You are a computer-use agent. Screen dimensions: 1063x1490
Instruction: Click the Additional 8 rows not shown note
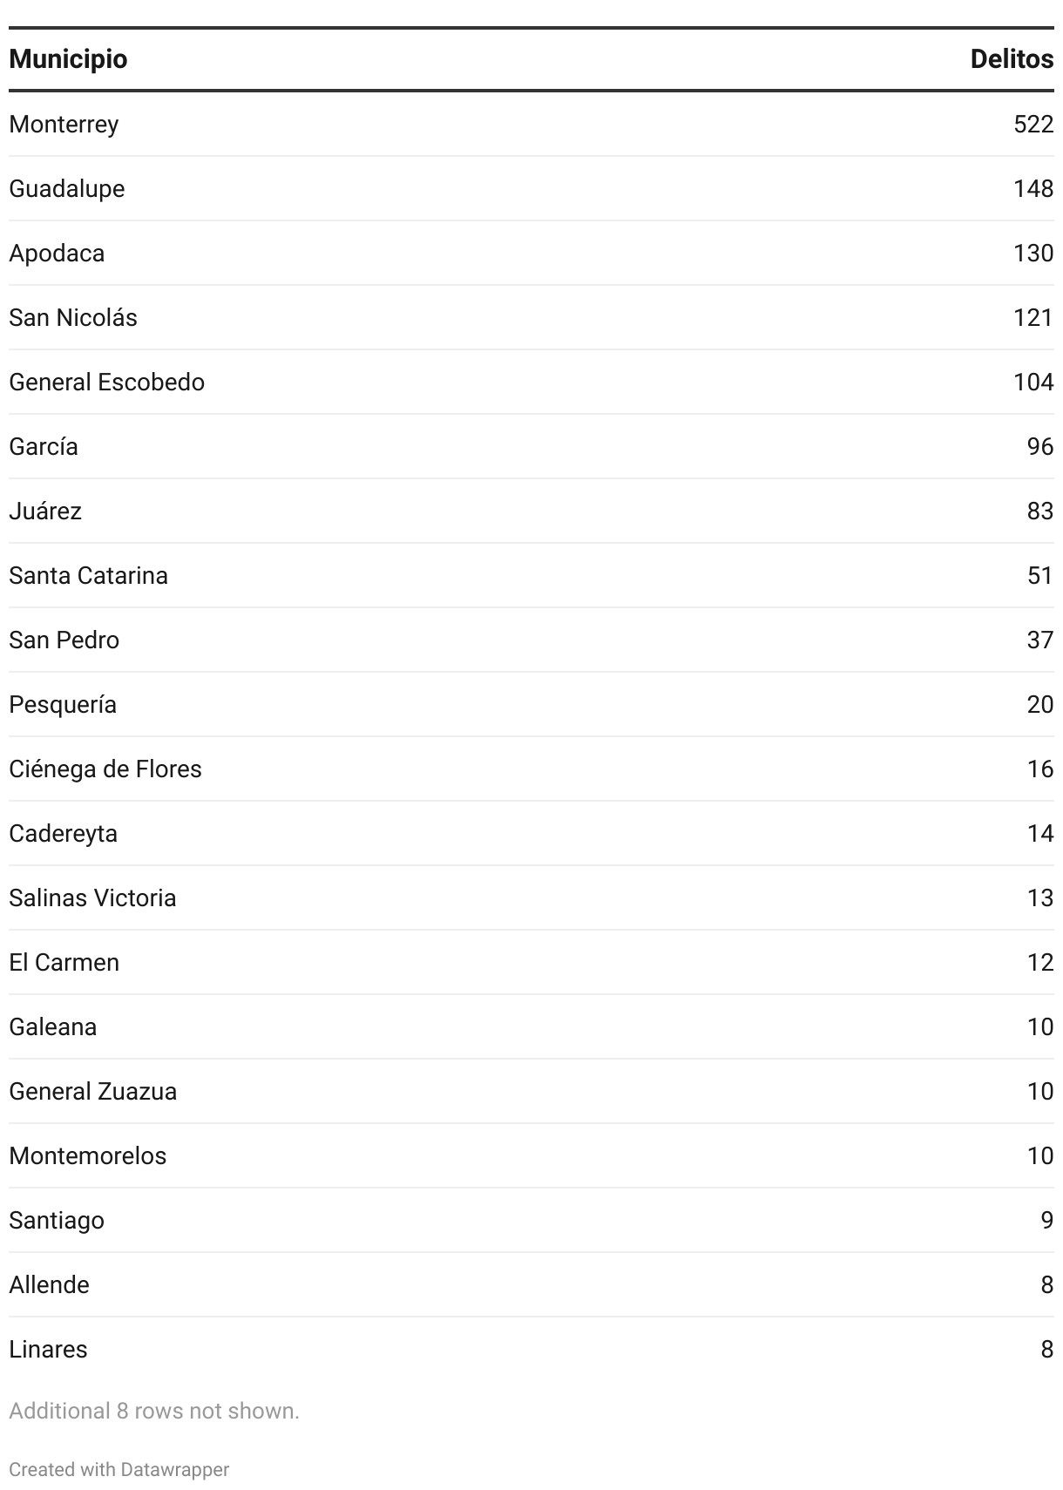(x=154, y=1411)
